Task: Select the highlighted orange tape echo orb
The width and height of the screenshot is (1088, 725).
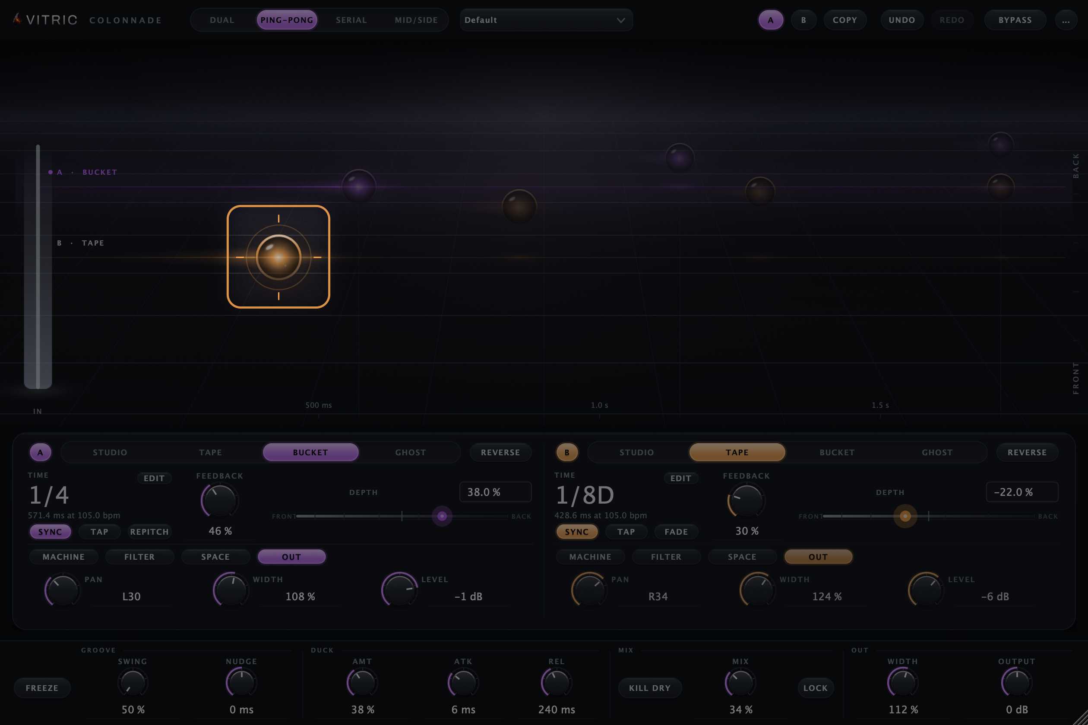Action: click(x=278, y=257)
